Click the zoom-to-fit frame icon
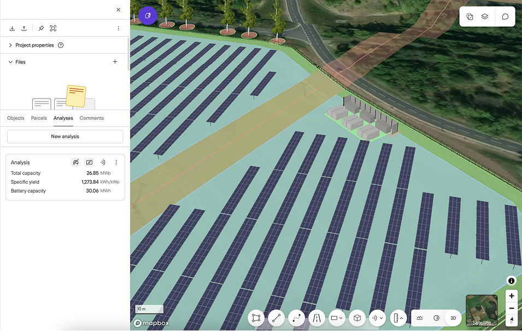Viewport: 522px width, 331px height. coord(53,28)
